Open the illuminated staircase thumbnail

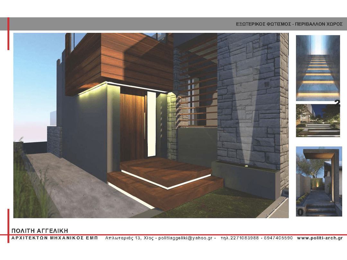point(318,68)
